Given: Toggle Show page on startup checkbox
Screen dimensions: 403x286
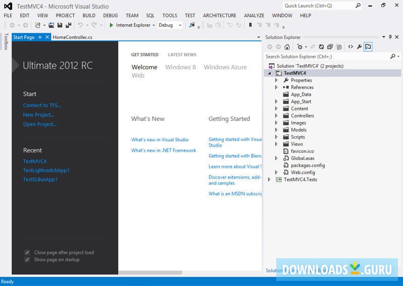Looking at the screenshot, I should click(27, 260).
